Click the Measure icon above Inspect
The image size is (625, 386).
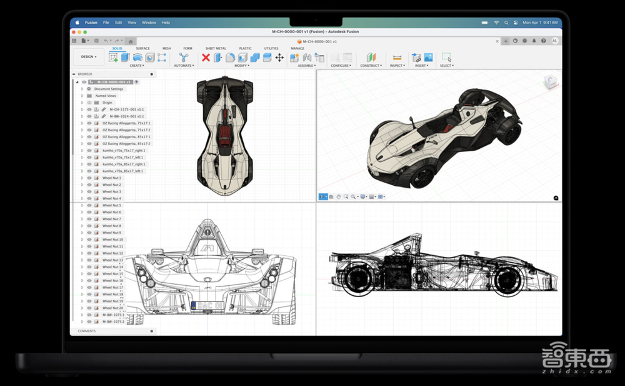396,58
